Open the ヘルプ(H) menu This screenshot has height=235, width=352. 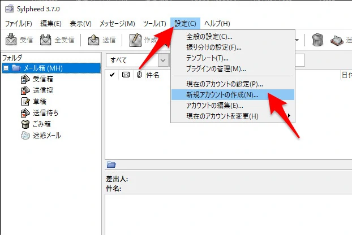click(217, 24)
